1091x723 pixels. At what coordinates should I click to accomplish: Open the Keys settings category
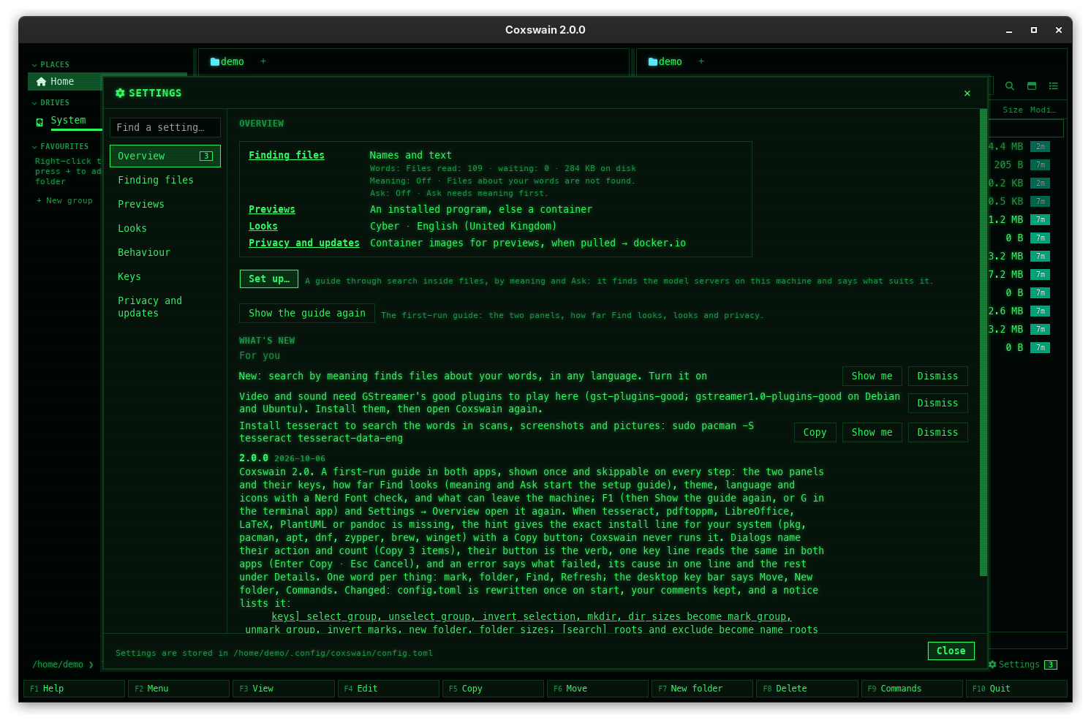point(165,276)
